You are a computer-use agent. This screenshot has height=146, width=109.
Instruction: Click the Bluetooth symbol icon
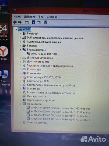coord(24,34)
